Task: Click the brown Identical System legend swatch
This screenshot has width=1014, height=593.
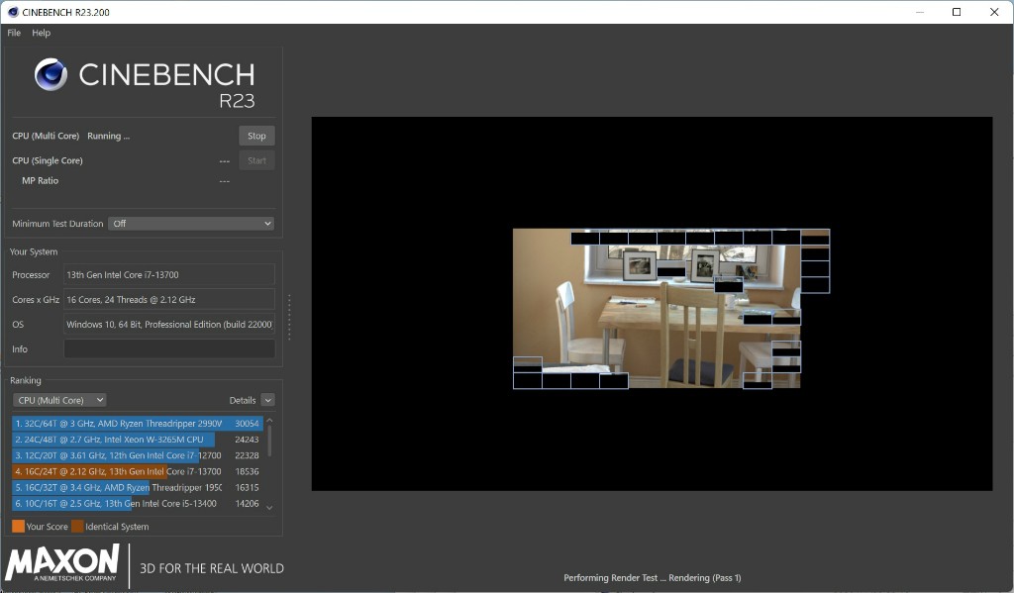Action: (77, 527)
